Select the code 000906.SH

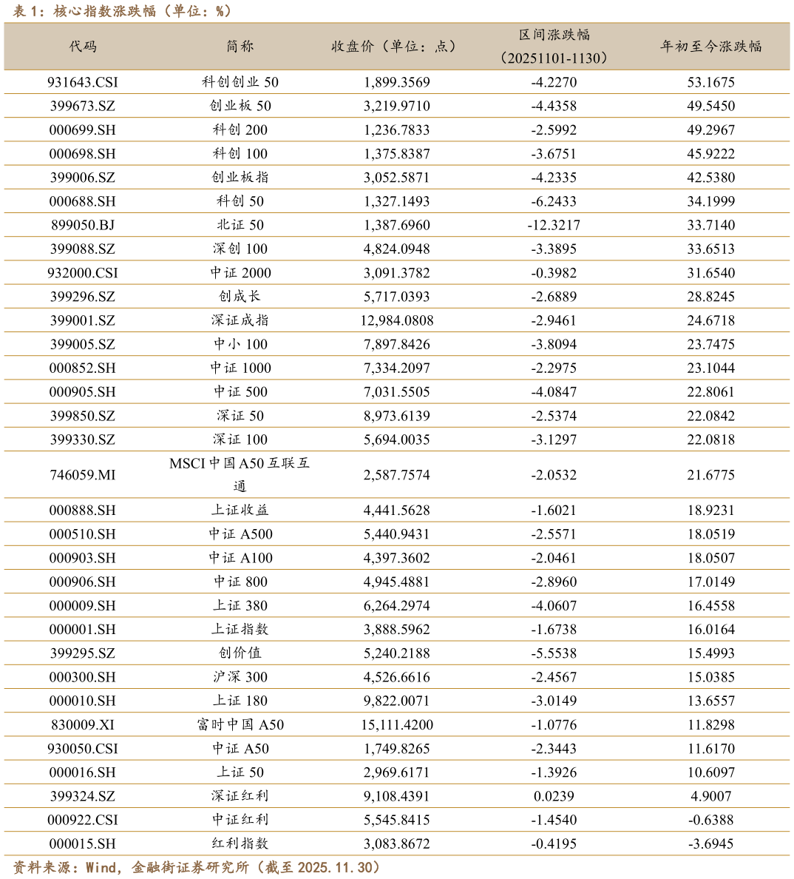(83, 582)
